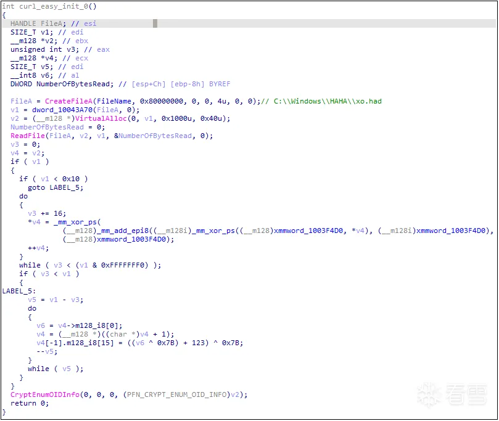This screenshot has width=499, height=421.
Task: Click '__m128 *v4;' declaration
Action: pos(34,58)
